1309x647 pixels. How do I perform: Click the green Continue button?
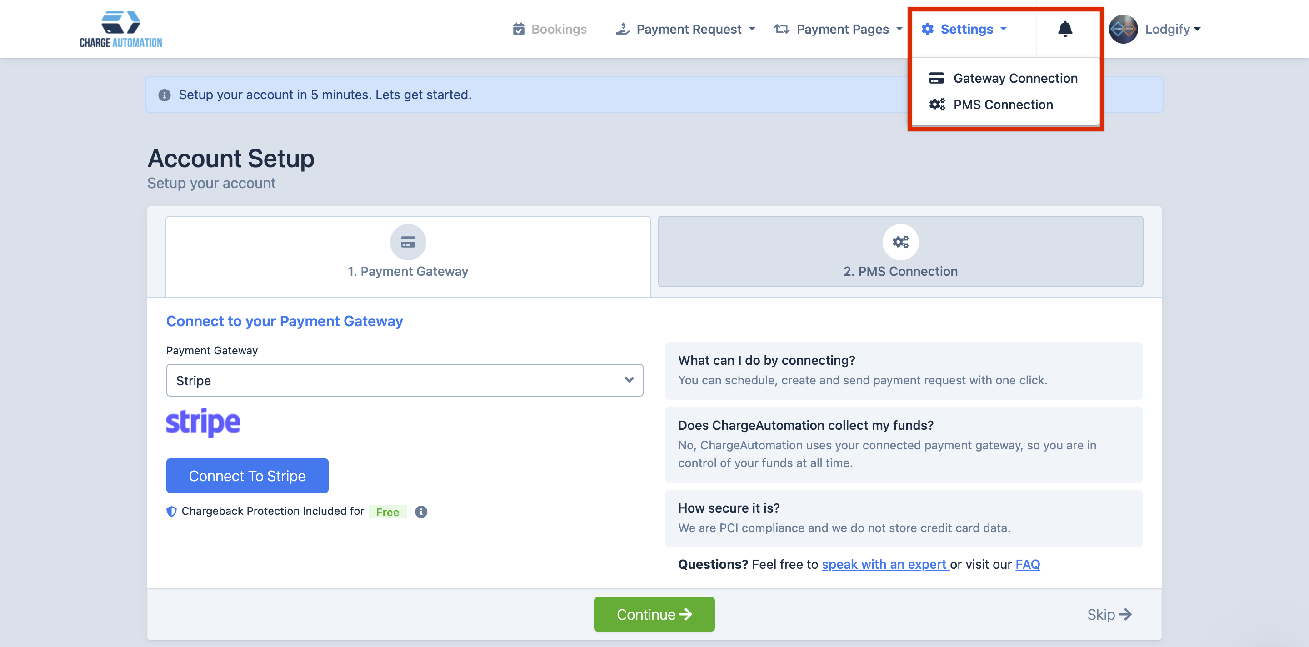[x=654, y=614]
